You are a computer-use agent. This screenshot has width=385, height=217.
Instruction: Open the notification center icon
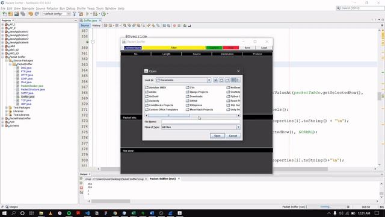tap(377, 213)
